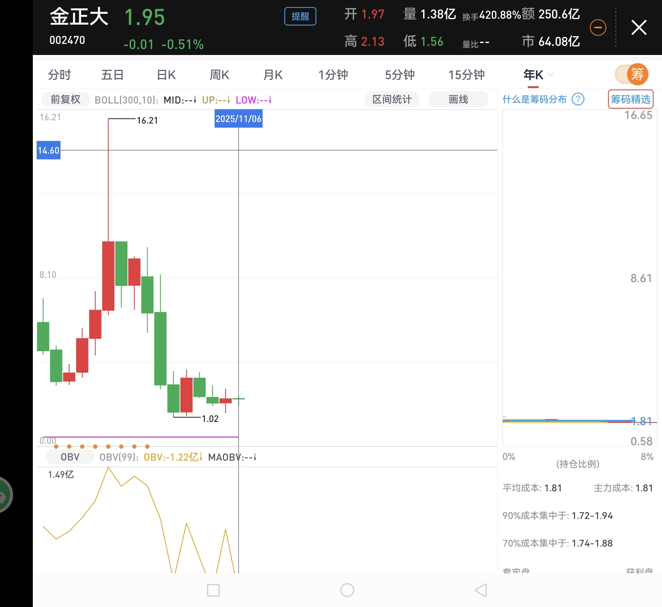Open the floating chat bubble icon

pyautogui.click(x=4, y=495)
